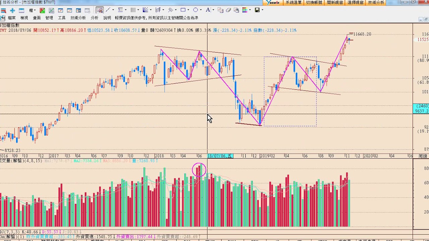Click the red-green chart icon

(x=42, y=10)
